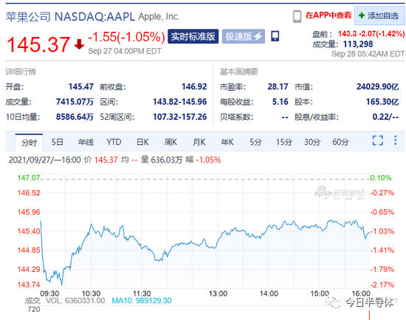Open the 在APP中查看 link
Image resolution: width=406 pixels, height=320 pixels.
(x=328, y=16)
